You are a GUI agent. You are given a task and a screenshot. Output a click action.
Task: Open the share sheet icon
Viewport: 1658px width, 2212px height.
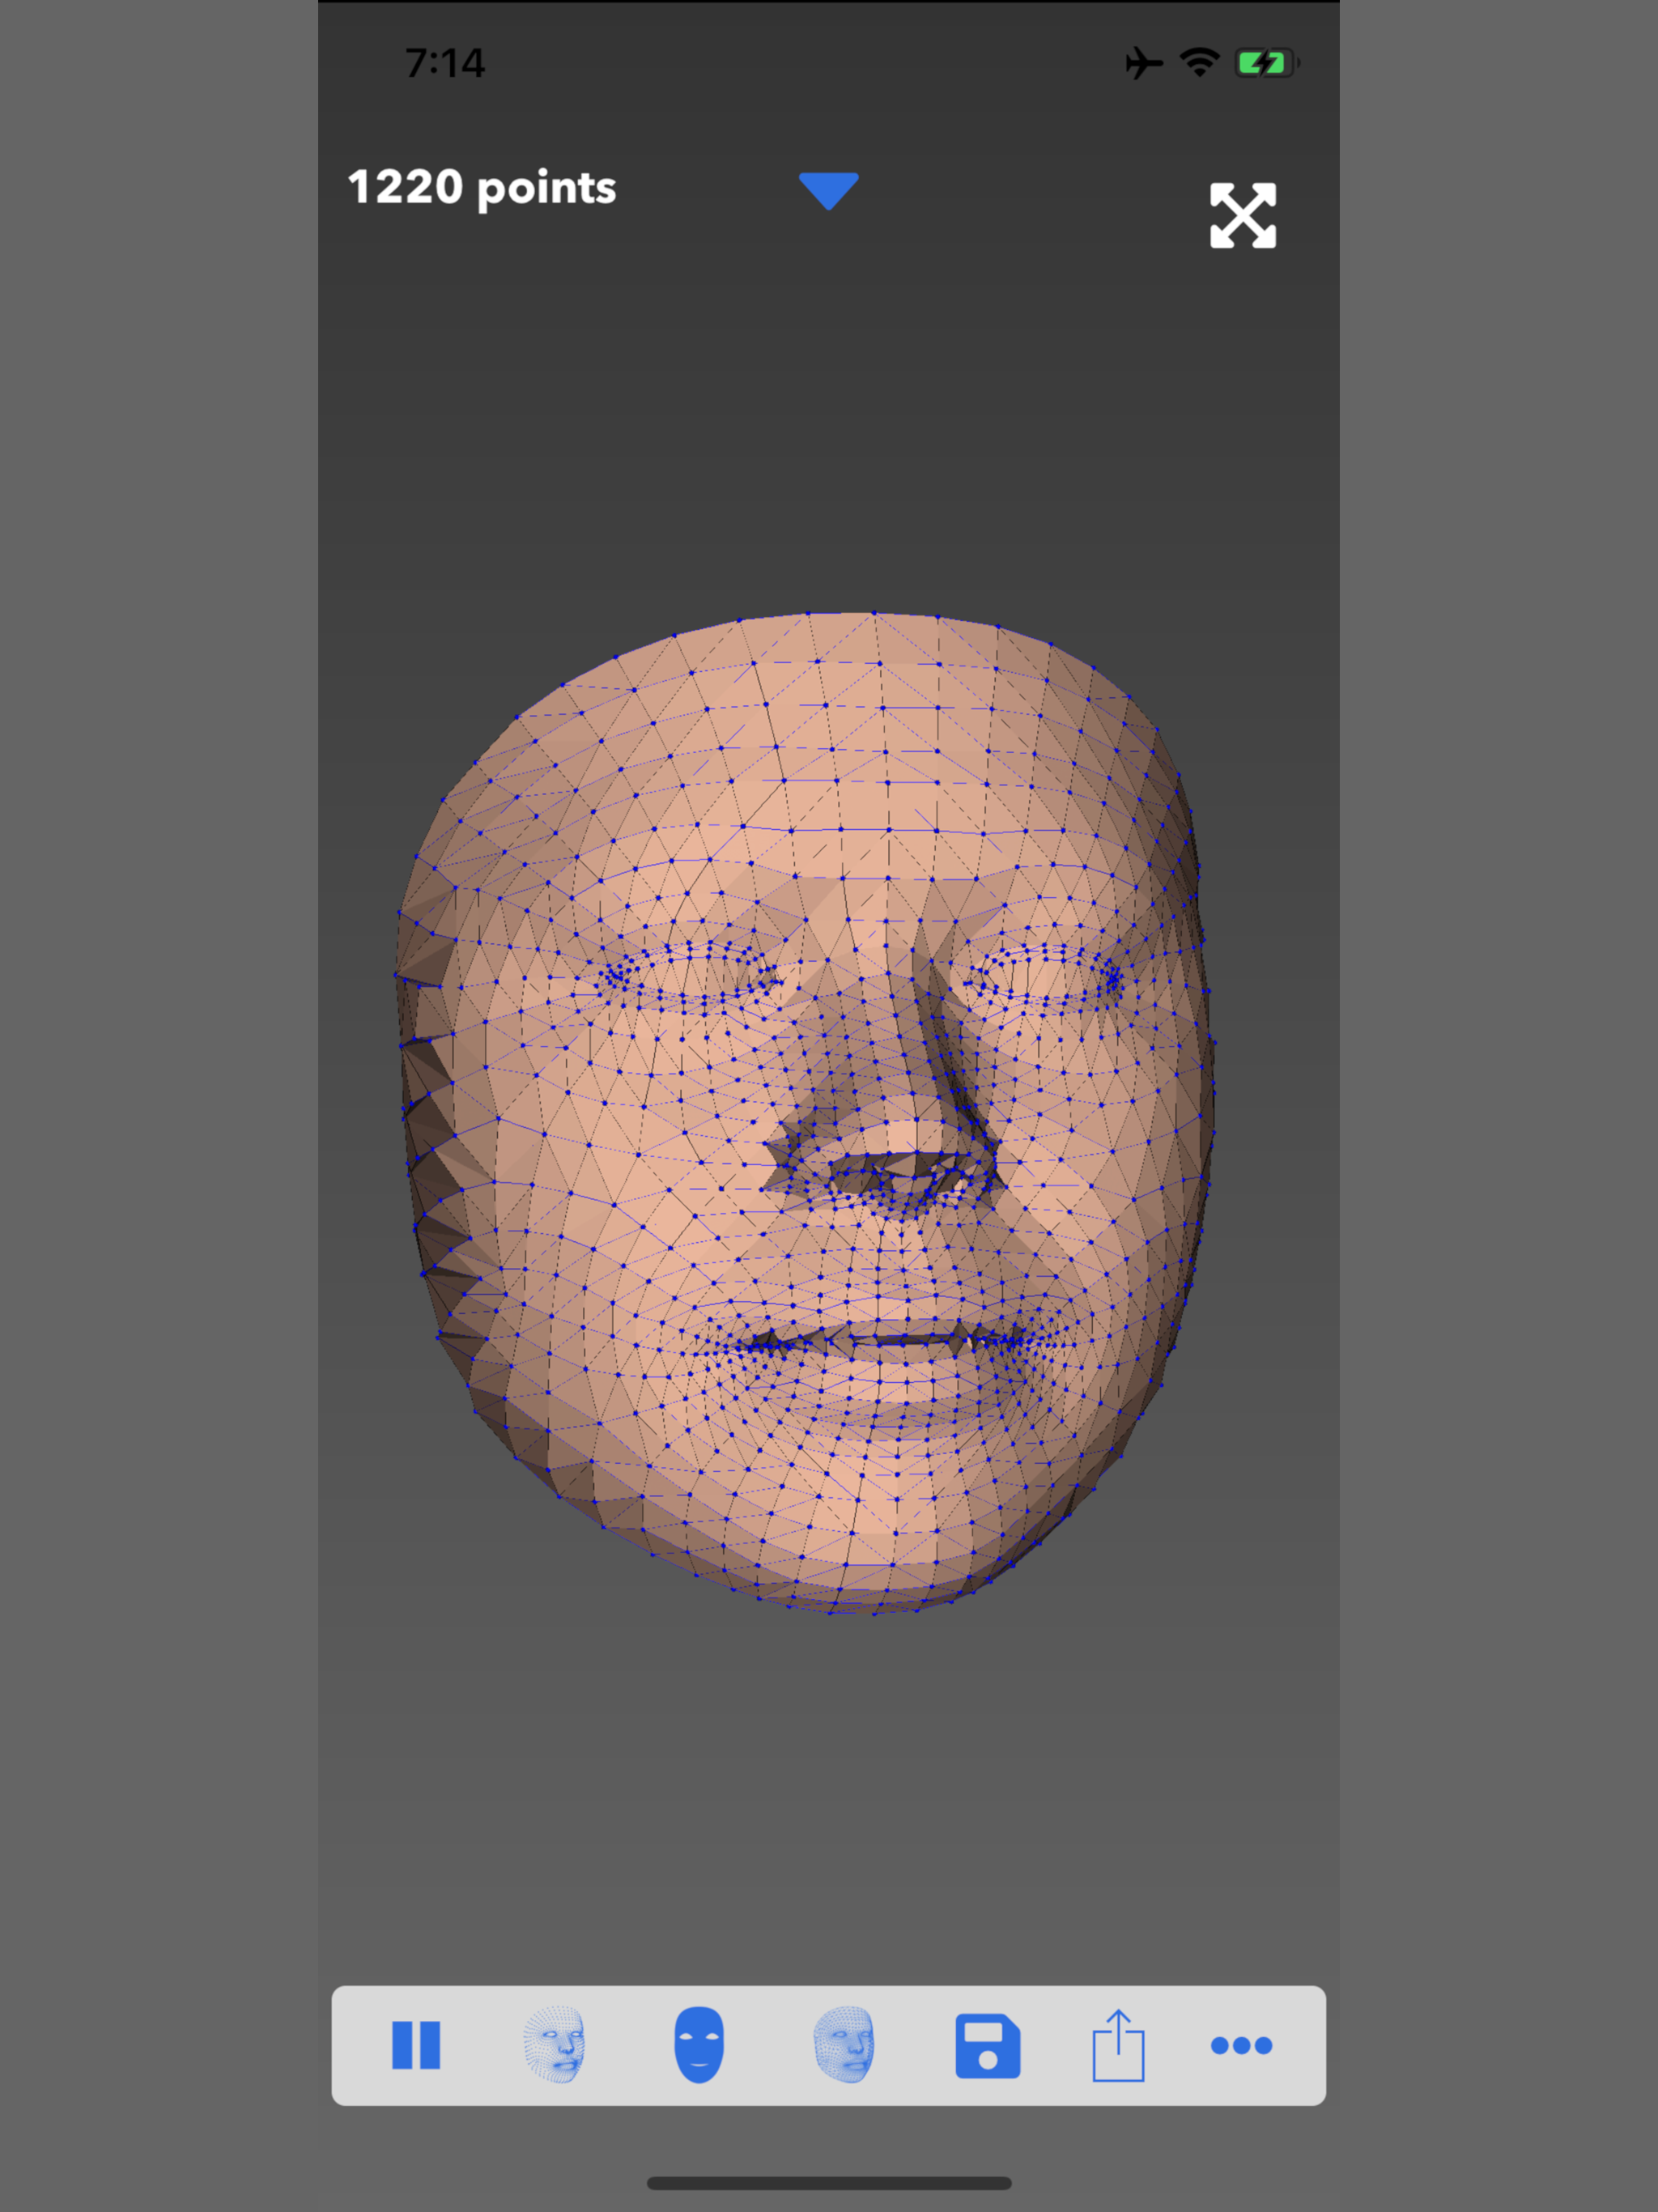pos(1118,2046)
